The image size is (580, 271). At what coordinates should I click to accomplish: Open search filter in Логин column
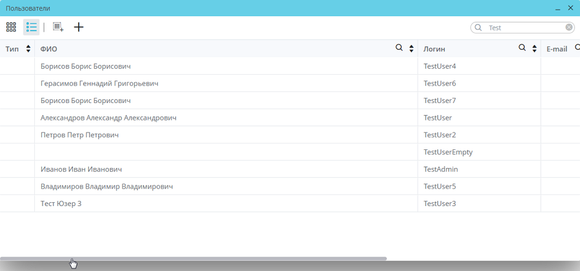click(522, 48)
